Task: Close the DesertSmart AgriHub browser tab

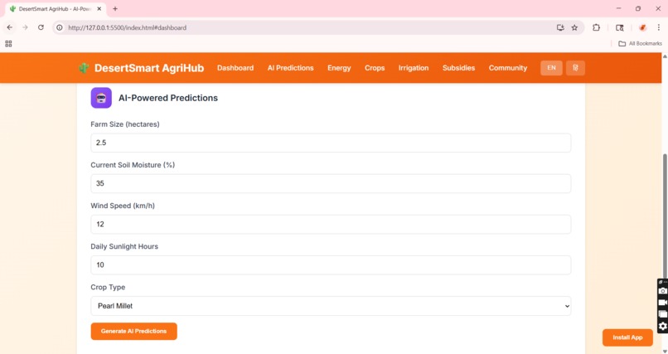Action: click(x=99, y=8)
